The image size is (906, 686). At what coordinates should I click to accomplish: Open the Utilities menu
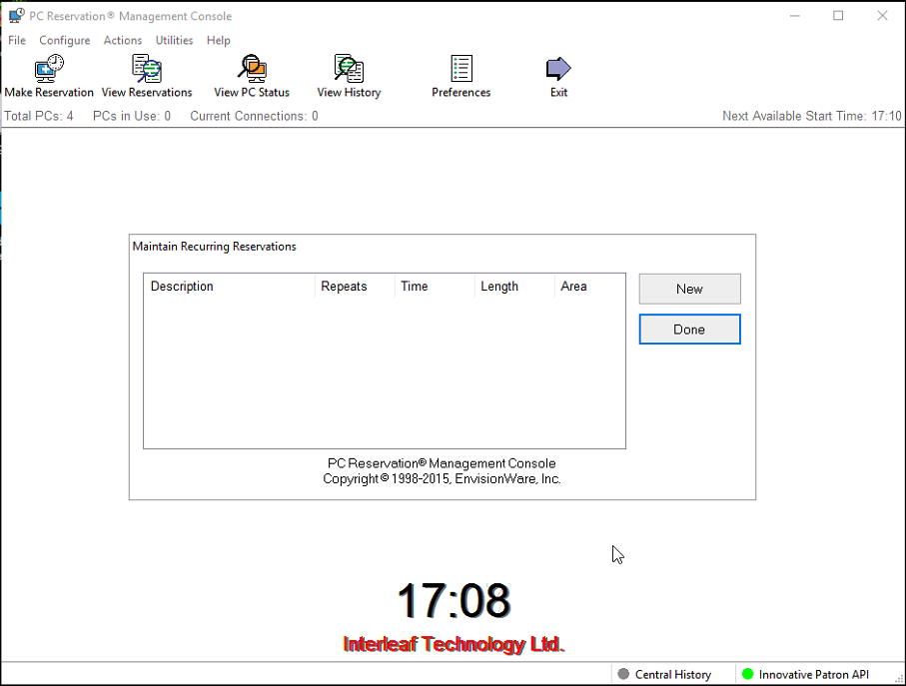coord(174,40)
